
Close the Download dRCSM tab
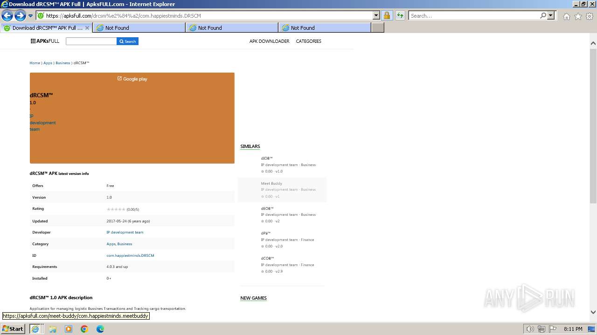(87, 28)
